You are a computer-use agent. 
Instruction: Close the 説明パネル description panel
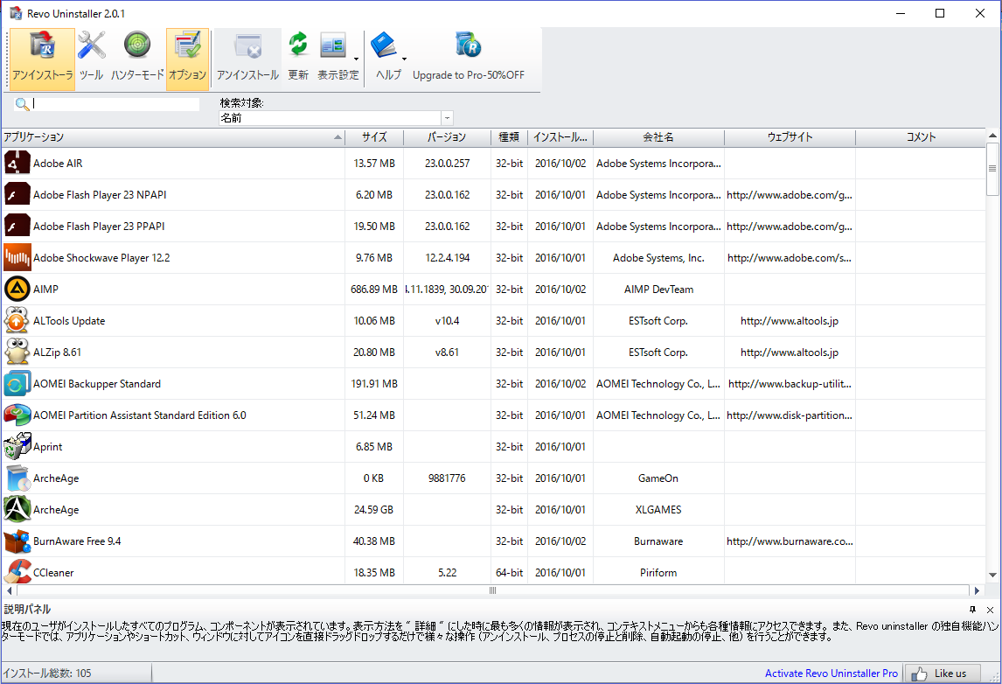click(x=990, y=610)
